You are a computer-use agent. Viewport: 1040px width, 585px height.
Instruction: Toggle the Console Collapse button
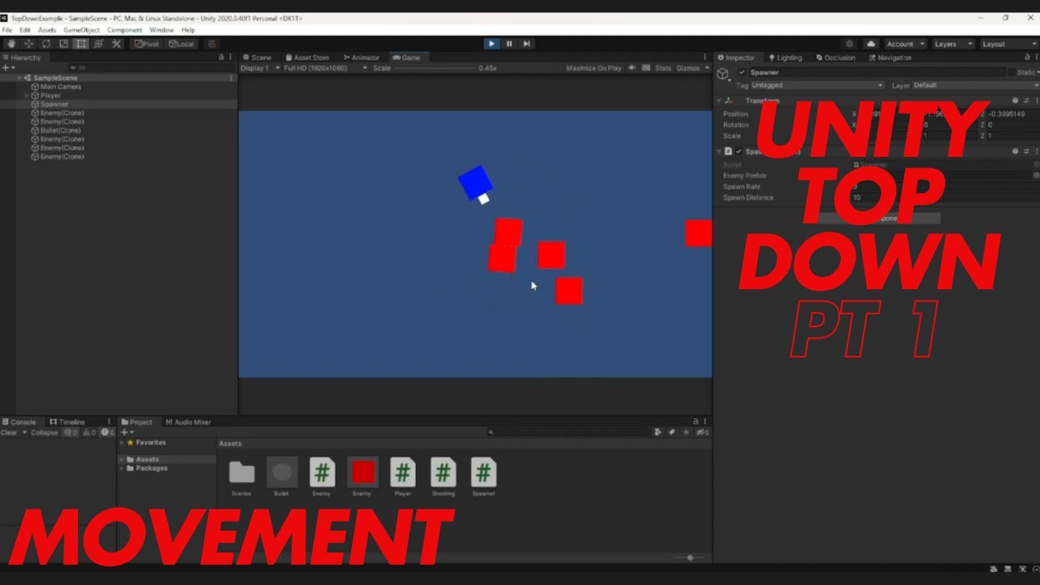[45, 433]
